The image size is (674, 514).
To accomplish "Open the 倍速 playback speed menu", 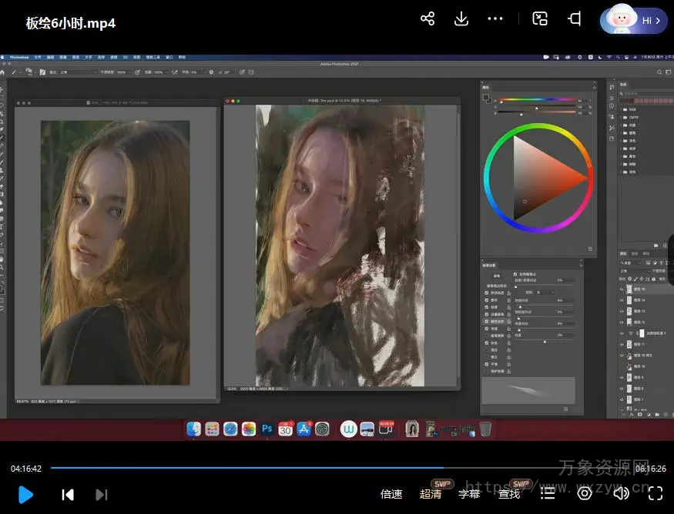I will (391, 494).
